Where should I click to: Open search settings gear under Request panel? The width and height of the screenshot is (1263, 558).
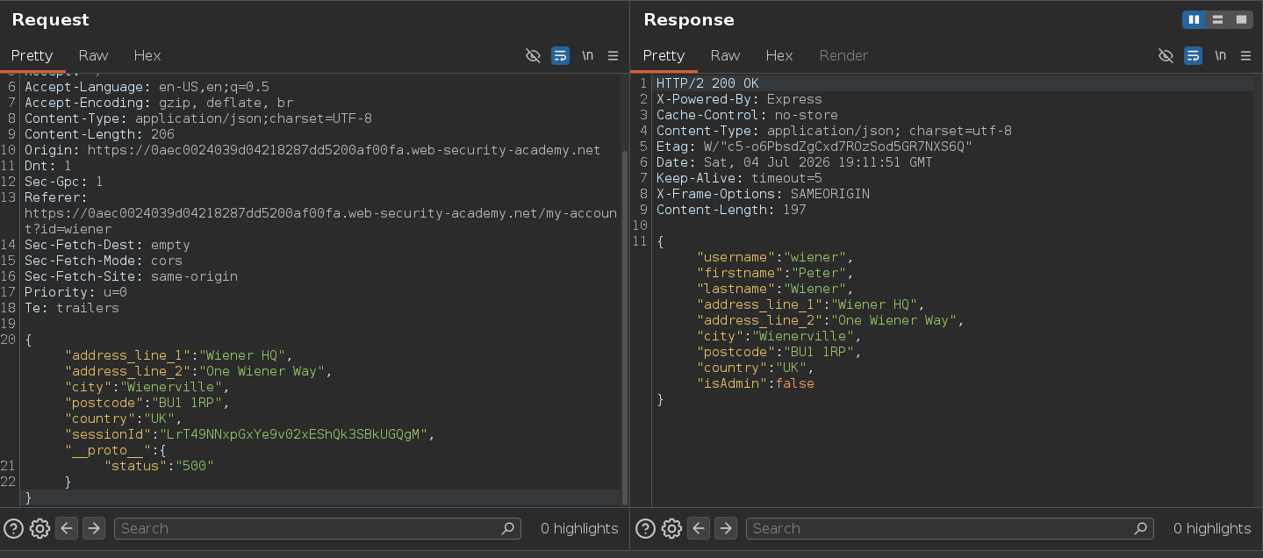click(x=39, y=528)
